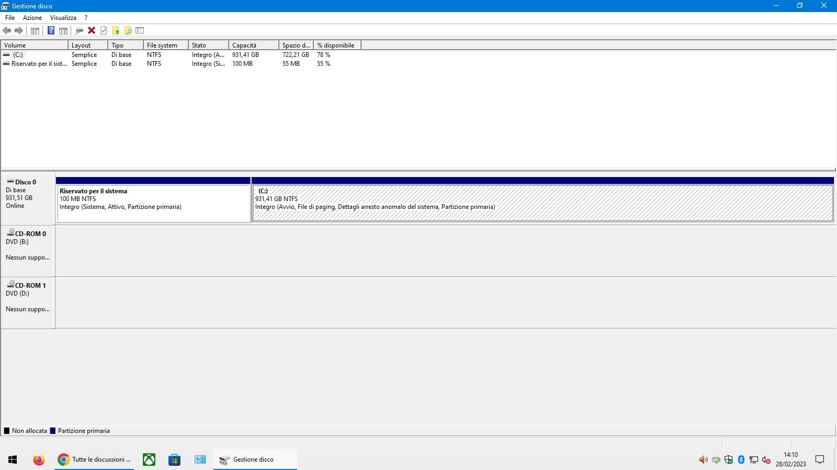Click the 931,41 GB capacity cell
Viewport: 837px width, 470px height.
[x=245, y=55]
